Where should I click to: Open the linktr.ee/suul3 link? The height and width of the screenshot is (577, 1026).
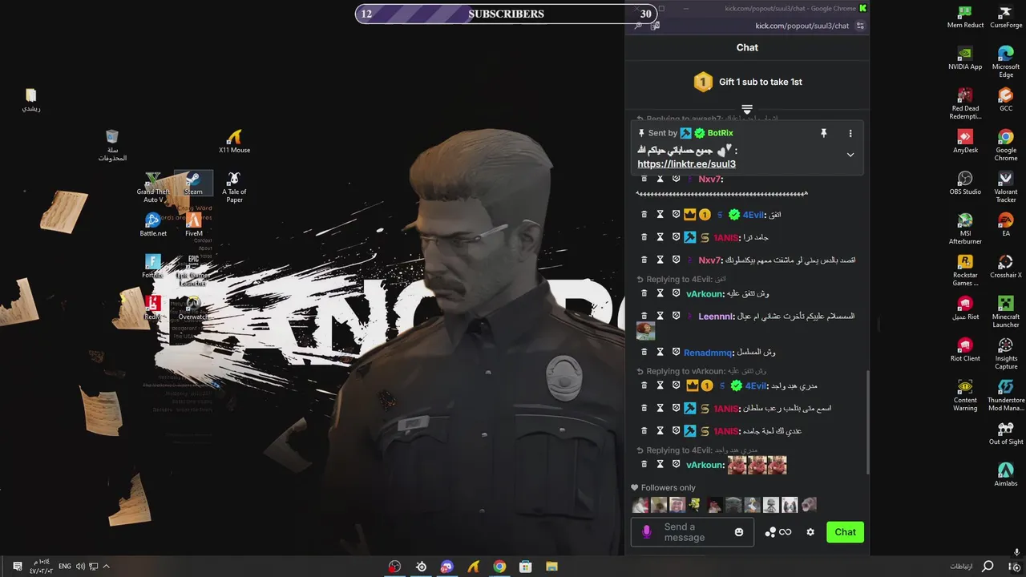(x=686, y=163)
